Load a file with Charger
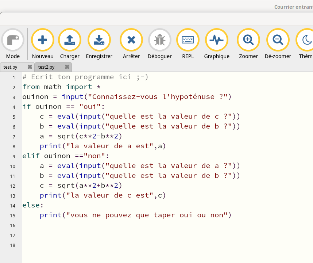Viewport: 313px width, 263px height. point(70,40)
